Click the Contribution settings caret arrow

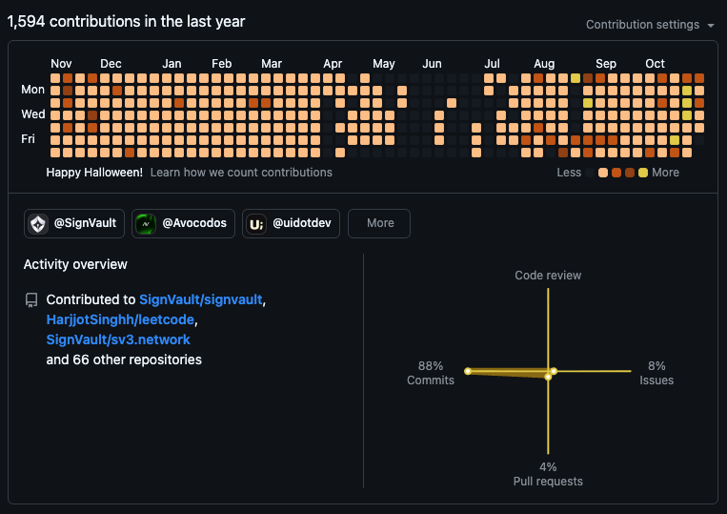click(x=710, y=26)
